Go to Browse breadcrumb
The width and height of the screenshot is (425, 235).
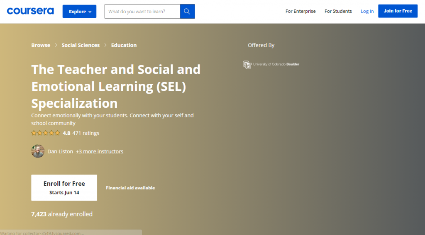tap(41, 45)
